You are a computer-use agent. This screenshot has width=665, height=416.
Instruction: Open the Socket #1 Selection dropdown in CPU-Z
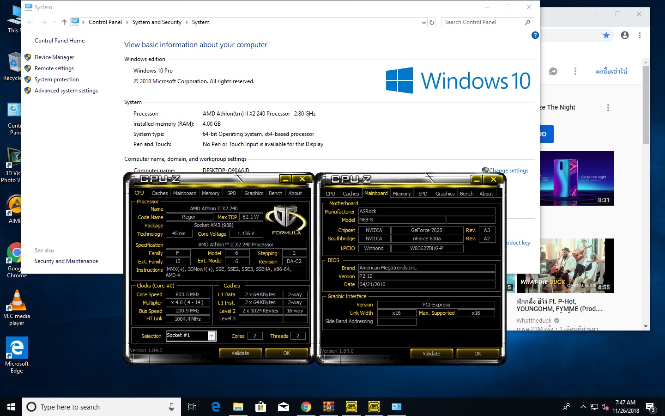tap(212, 336)
